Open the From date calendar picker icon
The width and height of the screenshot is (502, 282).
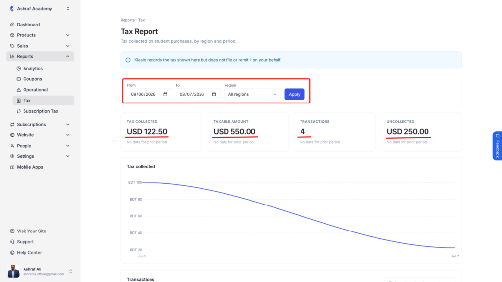tap(165, 94)
